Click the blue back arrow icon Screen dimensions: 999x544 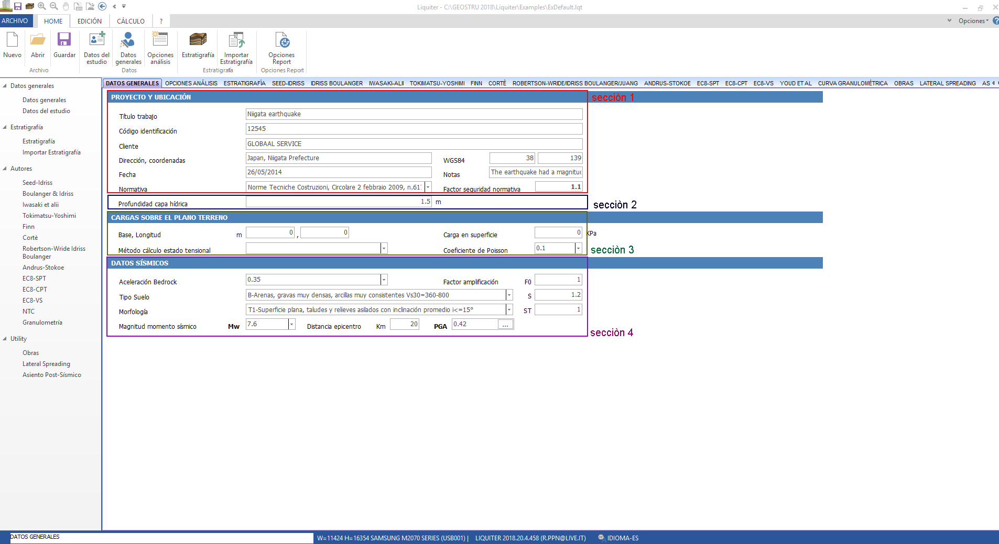tap(102, 6)
